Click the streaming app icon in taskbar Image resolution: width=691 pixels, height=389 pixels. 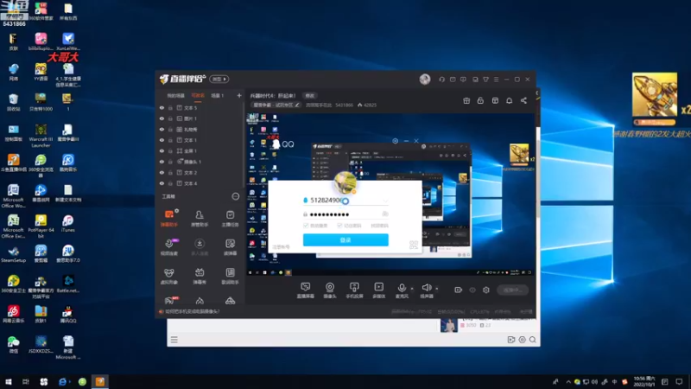point(100,382)
